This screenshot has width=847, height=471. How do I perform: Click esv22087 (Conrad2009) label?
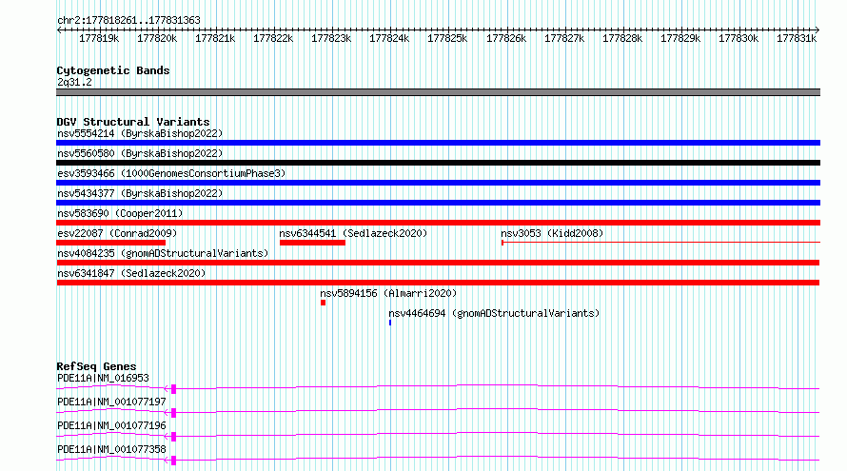pyautogui.click(x=117, y=233)
